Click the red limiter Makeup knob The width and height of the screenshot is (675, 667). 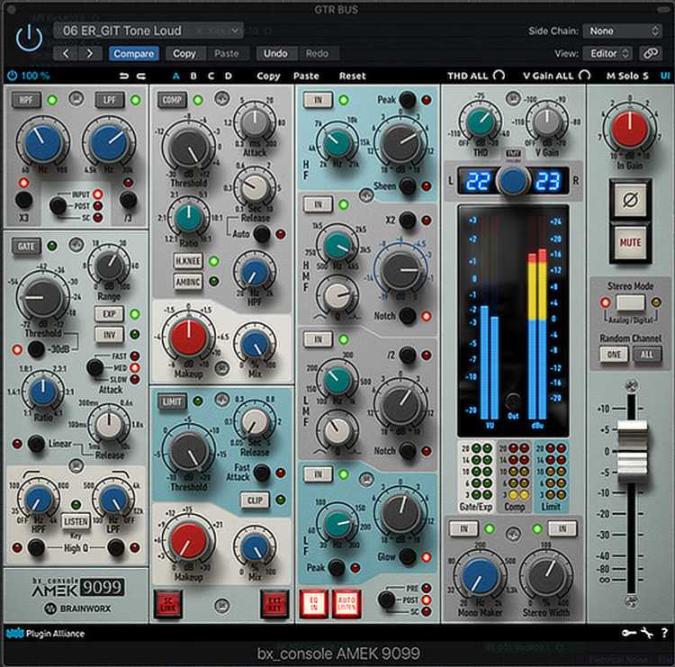coord(188,542)
